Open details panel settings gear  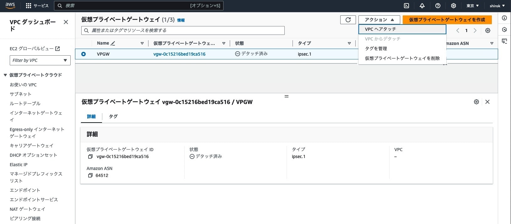point(476,102)
